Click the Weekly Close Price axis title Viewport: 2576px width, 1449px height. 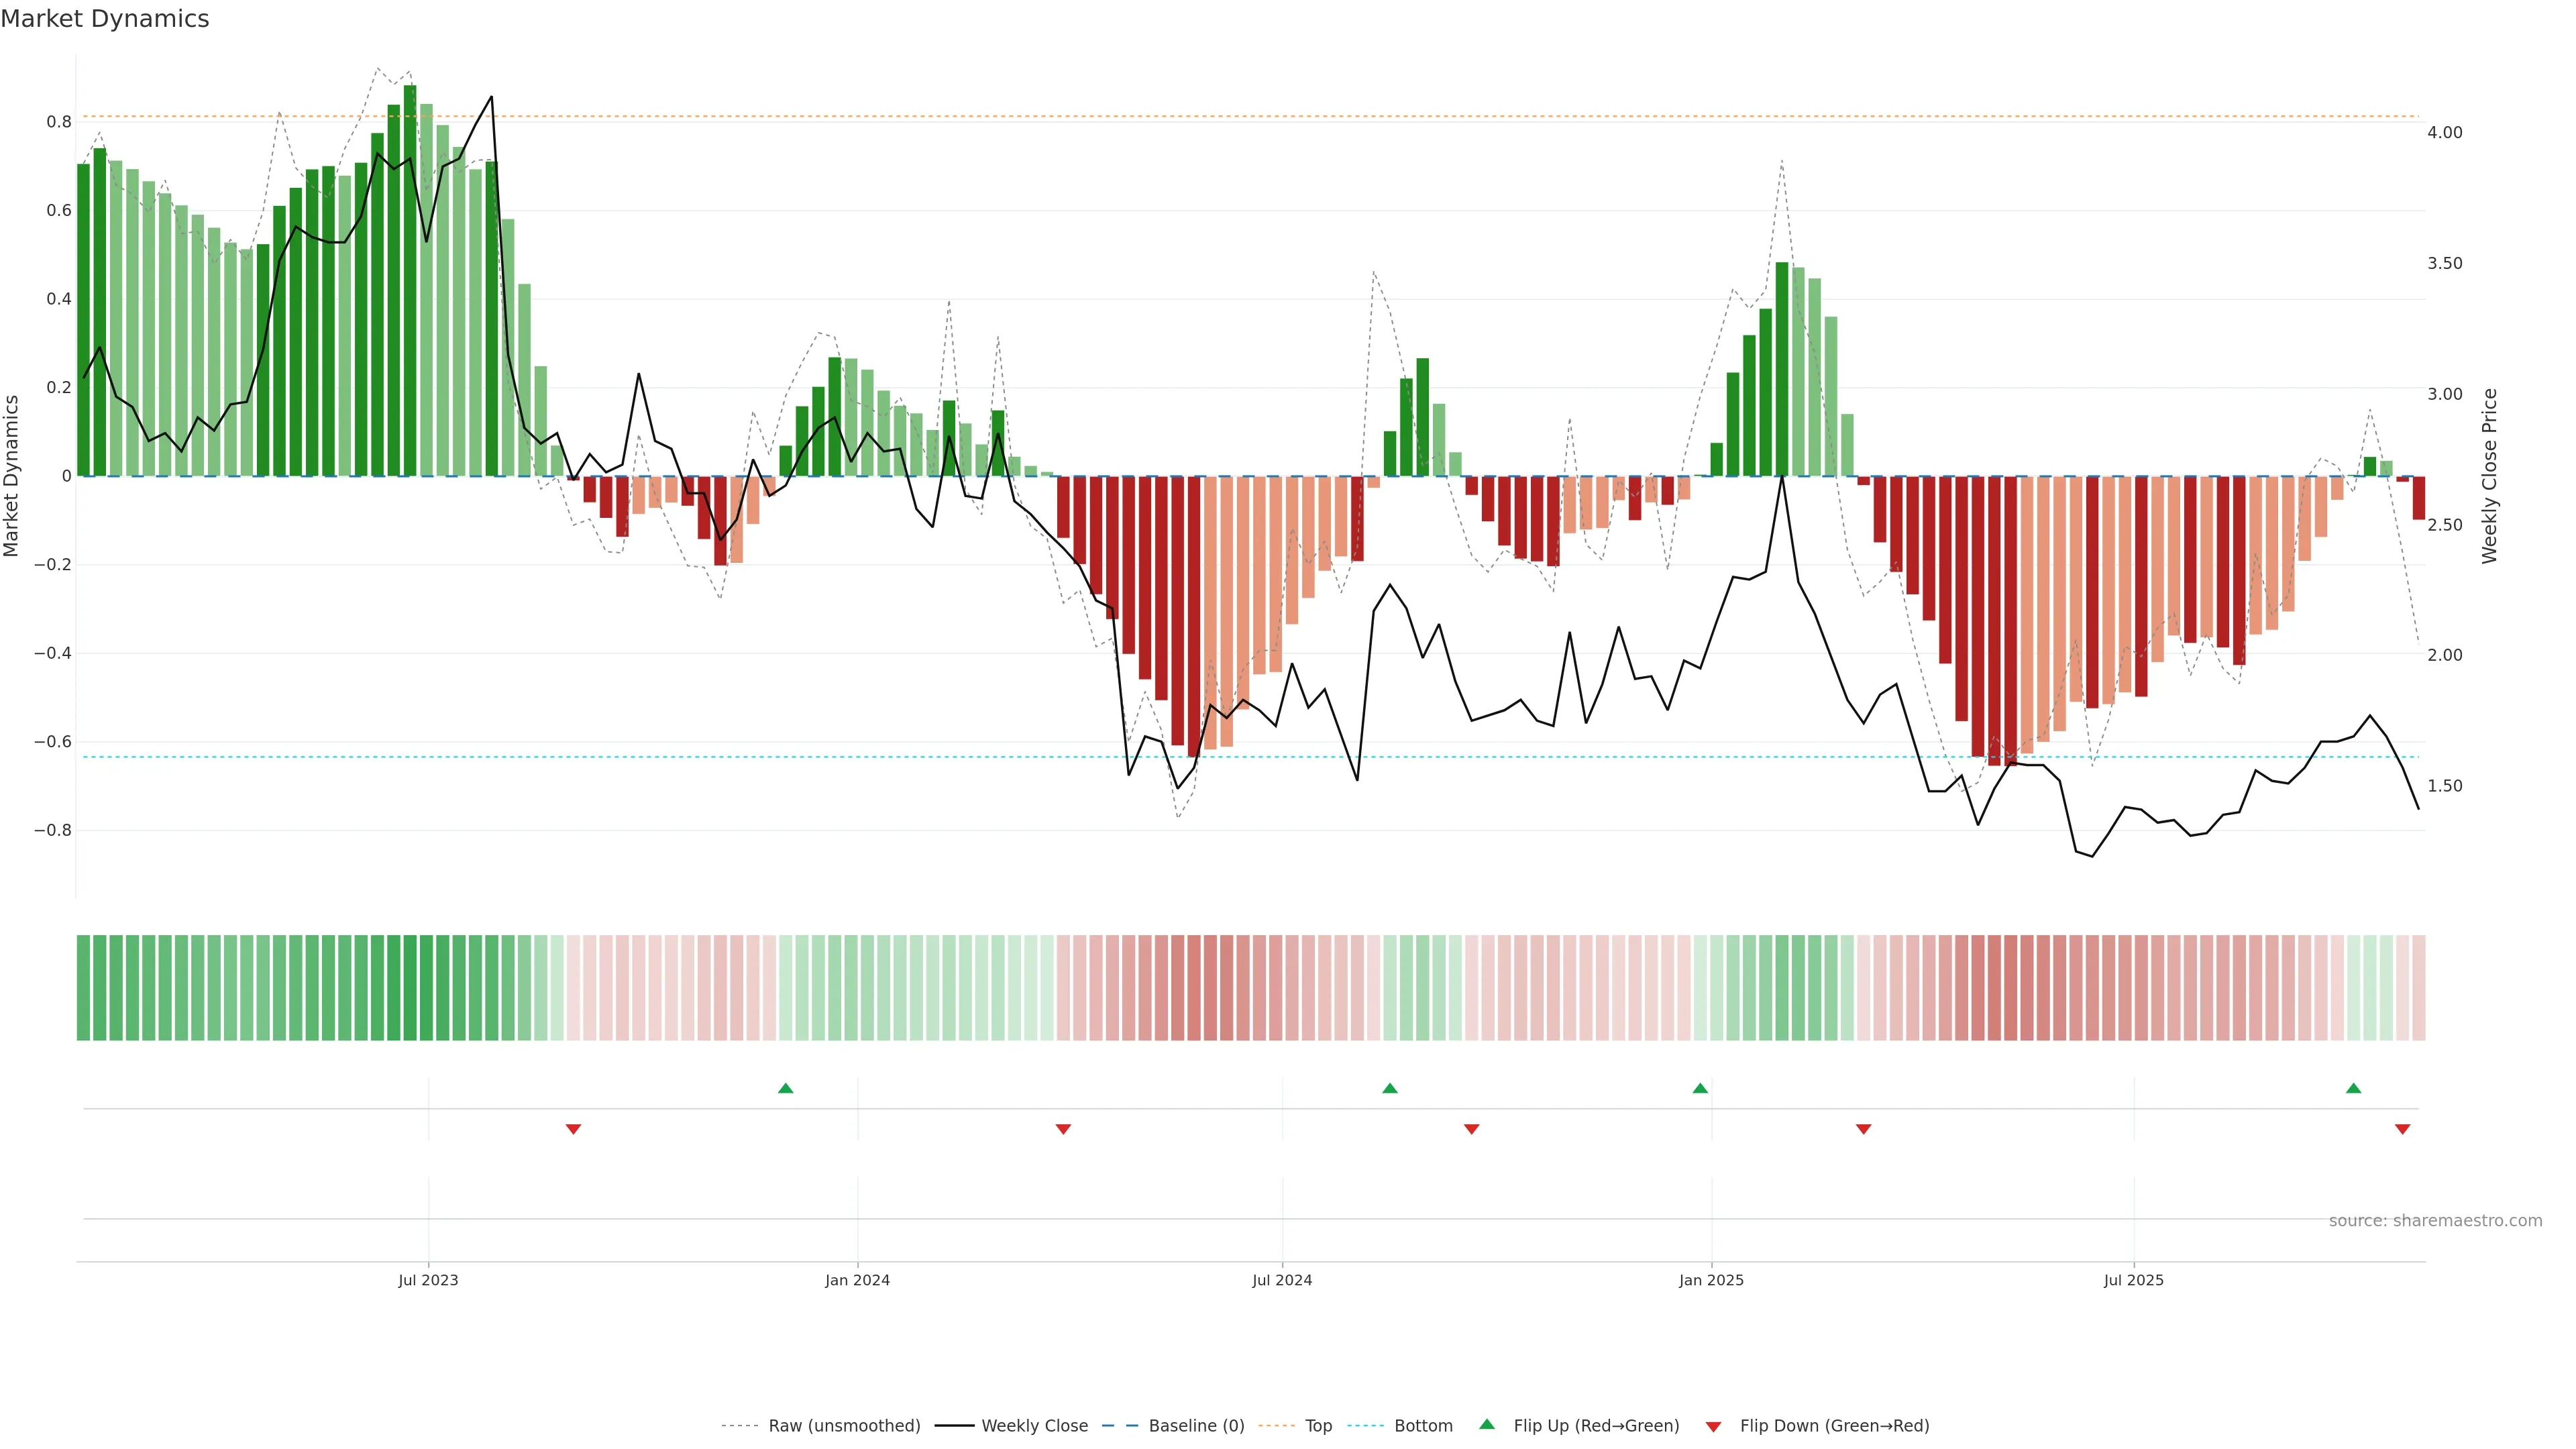point(2489,476)
